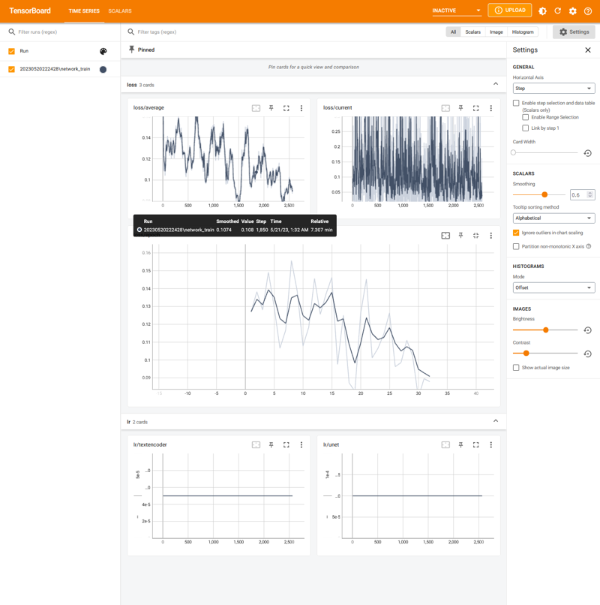Open the Tooltip sorting method dropdown

coord(553,218)
